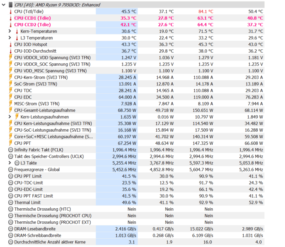This screenshot has height=247, width=285.
Task: Click the lightning icon beside CPU VDDCR_SOC Spannung
Action: pyautogui.click(x=11, y=64)
